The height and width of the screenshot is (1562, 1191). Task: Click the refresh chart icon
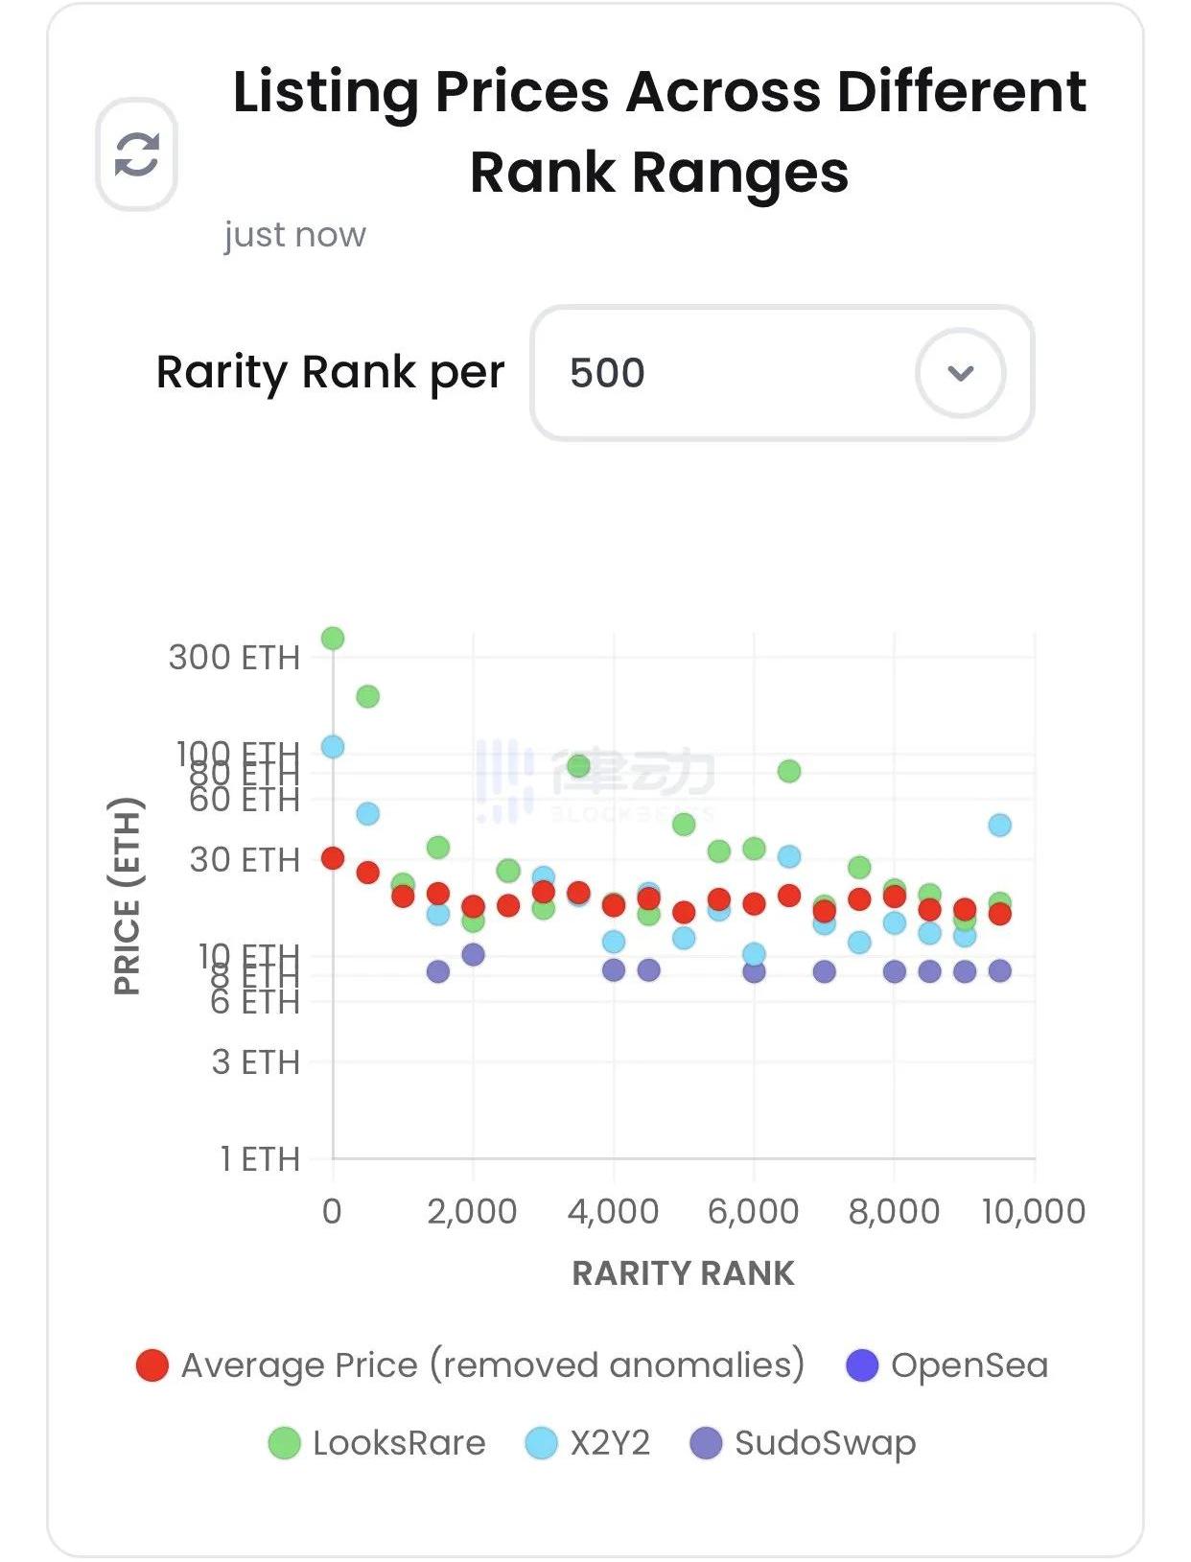pyautogui.click(x=136, y=154)
